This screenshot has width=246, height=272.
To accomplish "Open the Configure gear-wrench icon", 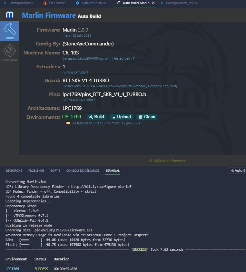I will [10, 53].
